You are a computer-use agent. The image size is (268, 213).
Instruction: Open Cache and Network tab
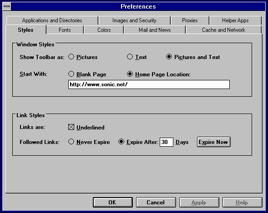pyautogui.click(x=224, y=30)
